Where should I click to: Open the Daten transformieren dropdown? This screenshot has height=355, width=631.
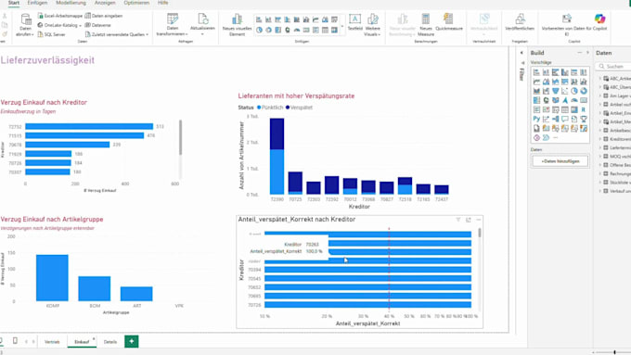(x=173, y=33)
